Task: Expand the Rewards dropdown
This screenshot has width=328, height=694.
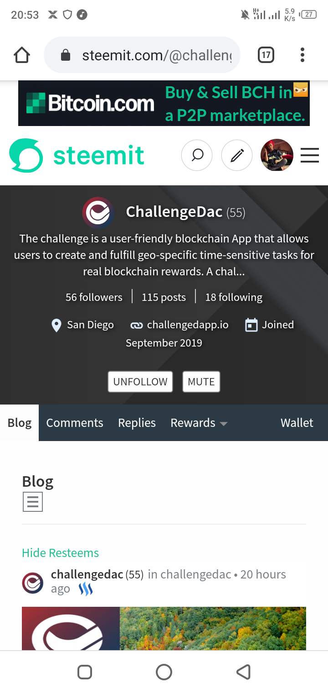Action: pos(199,423)
